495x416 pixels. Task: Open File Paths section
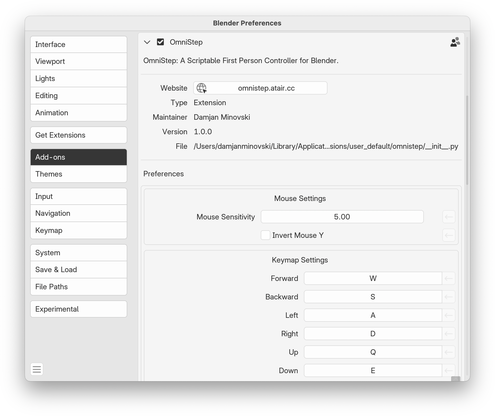(79, 287)
